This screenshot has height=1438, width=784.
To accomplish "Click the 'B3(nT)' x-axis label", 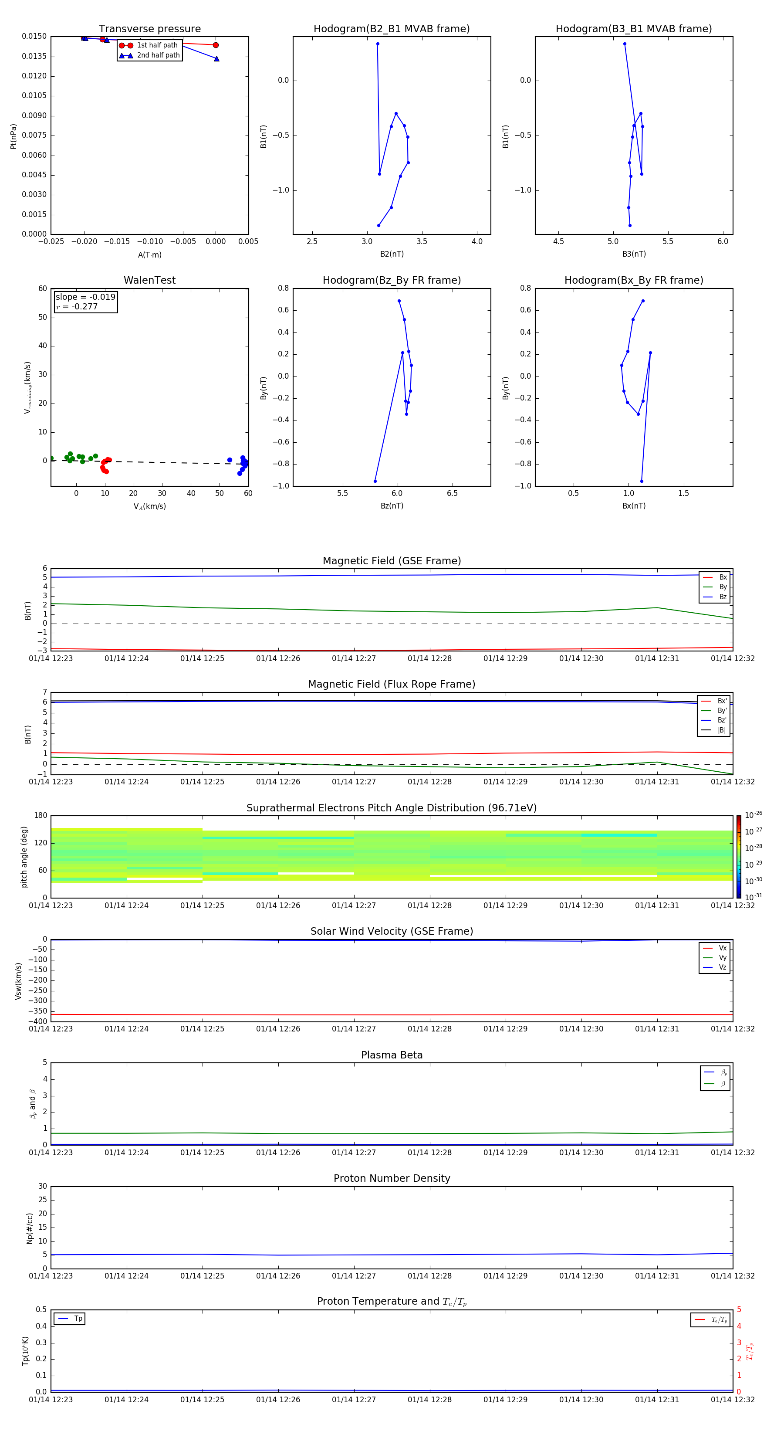I will coord(634,254).
